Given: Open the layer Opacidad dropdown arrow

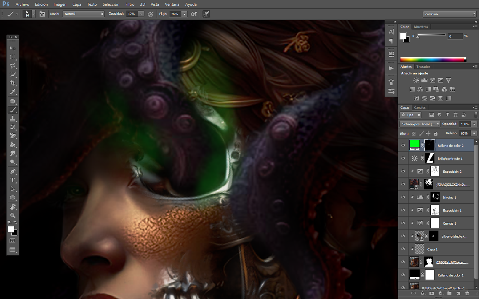Looking at the screenshot, I should click(x=474, y=124).
